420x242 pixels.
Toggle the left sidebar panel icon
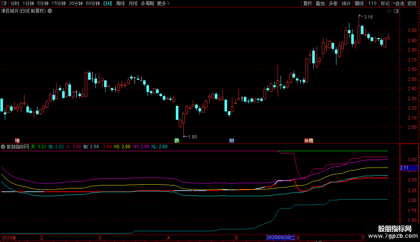pyautogui.click(x=4, y=3)
